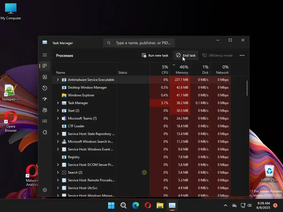Click the 3.1% CPU value cell
283x212 pixels.
(160, 103)
